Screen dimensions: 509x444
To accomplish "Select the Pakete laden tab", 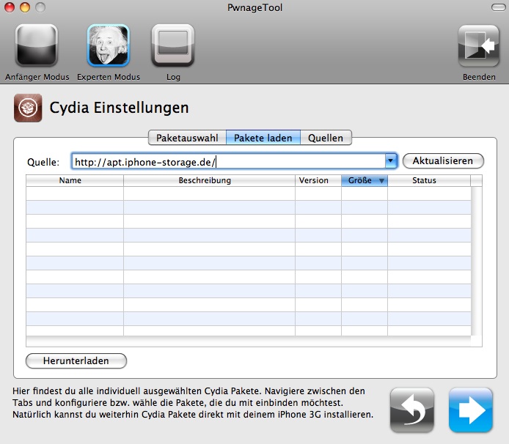I will click(263, 138).
